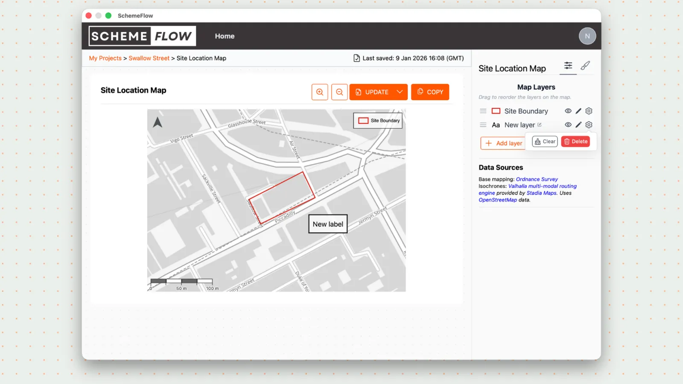Click the Site Location Map breadcrumb text
The image size is (683, 384).
[x=201, y=58]
